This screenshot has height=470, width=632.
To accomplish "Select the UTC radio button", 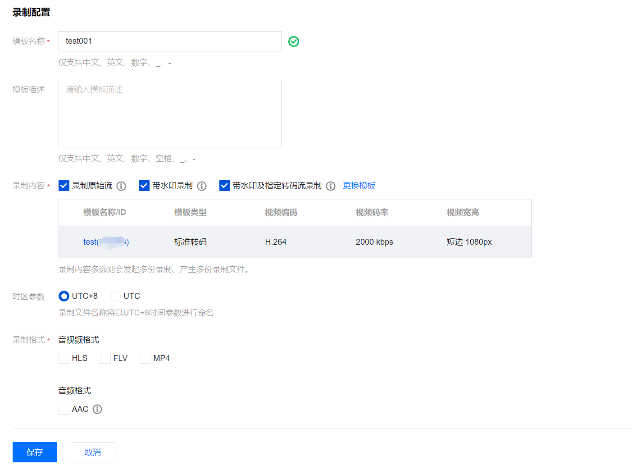I will (115, 296).
